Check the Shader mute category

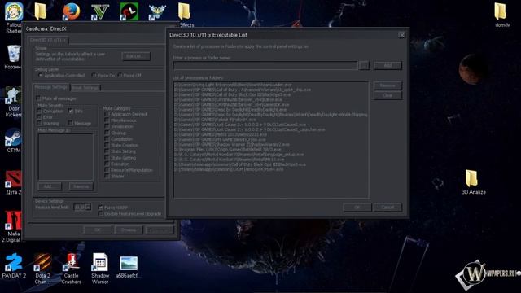point(107,176)
